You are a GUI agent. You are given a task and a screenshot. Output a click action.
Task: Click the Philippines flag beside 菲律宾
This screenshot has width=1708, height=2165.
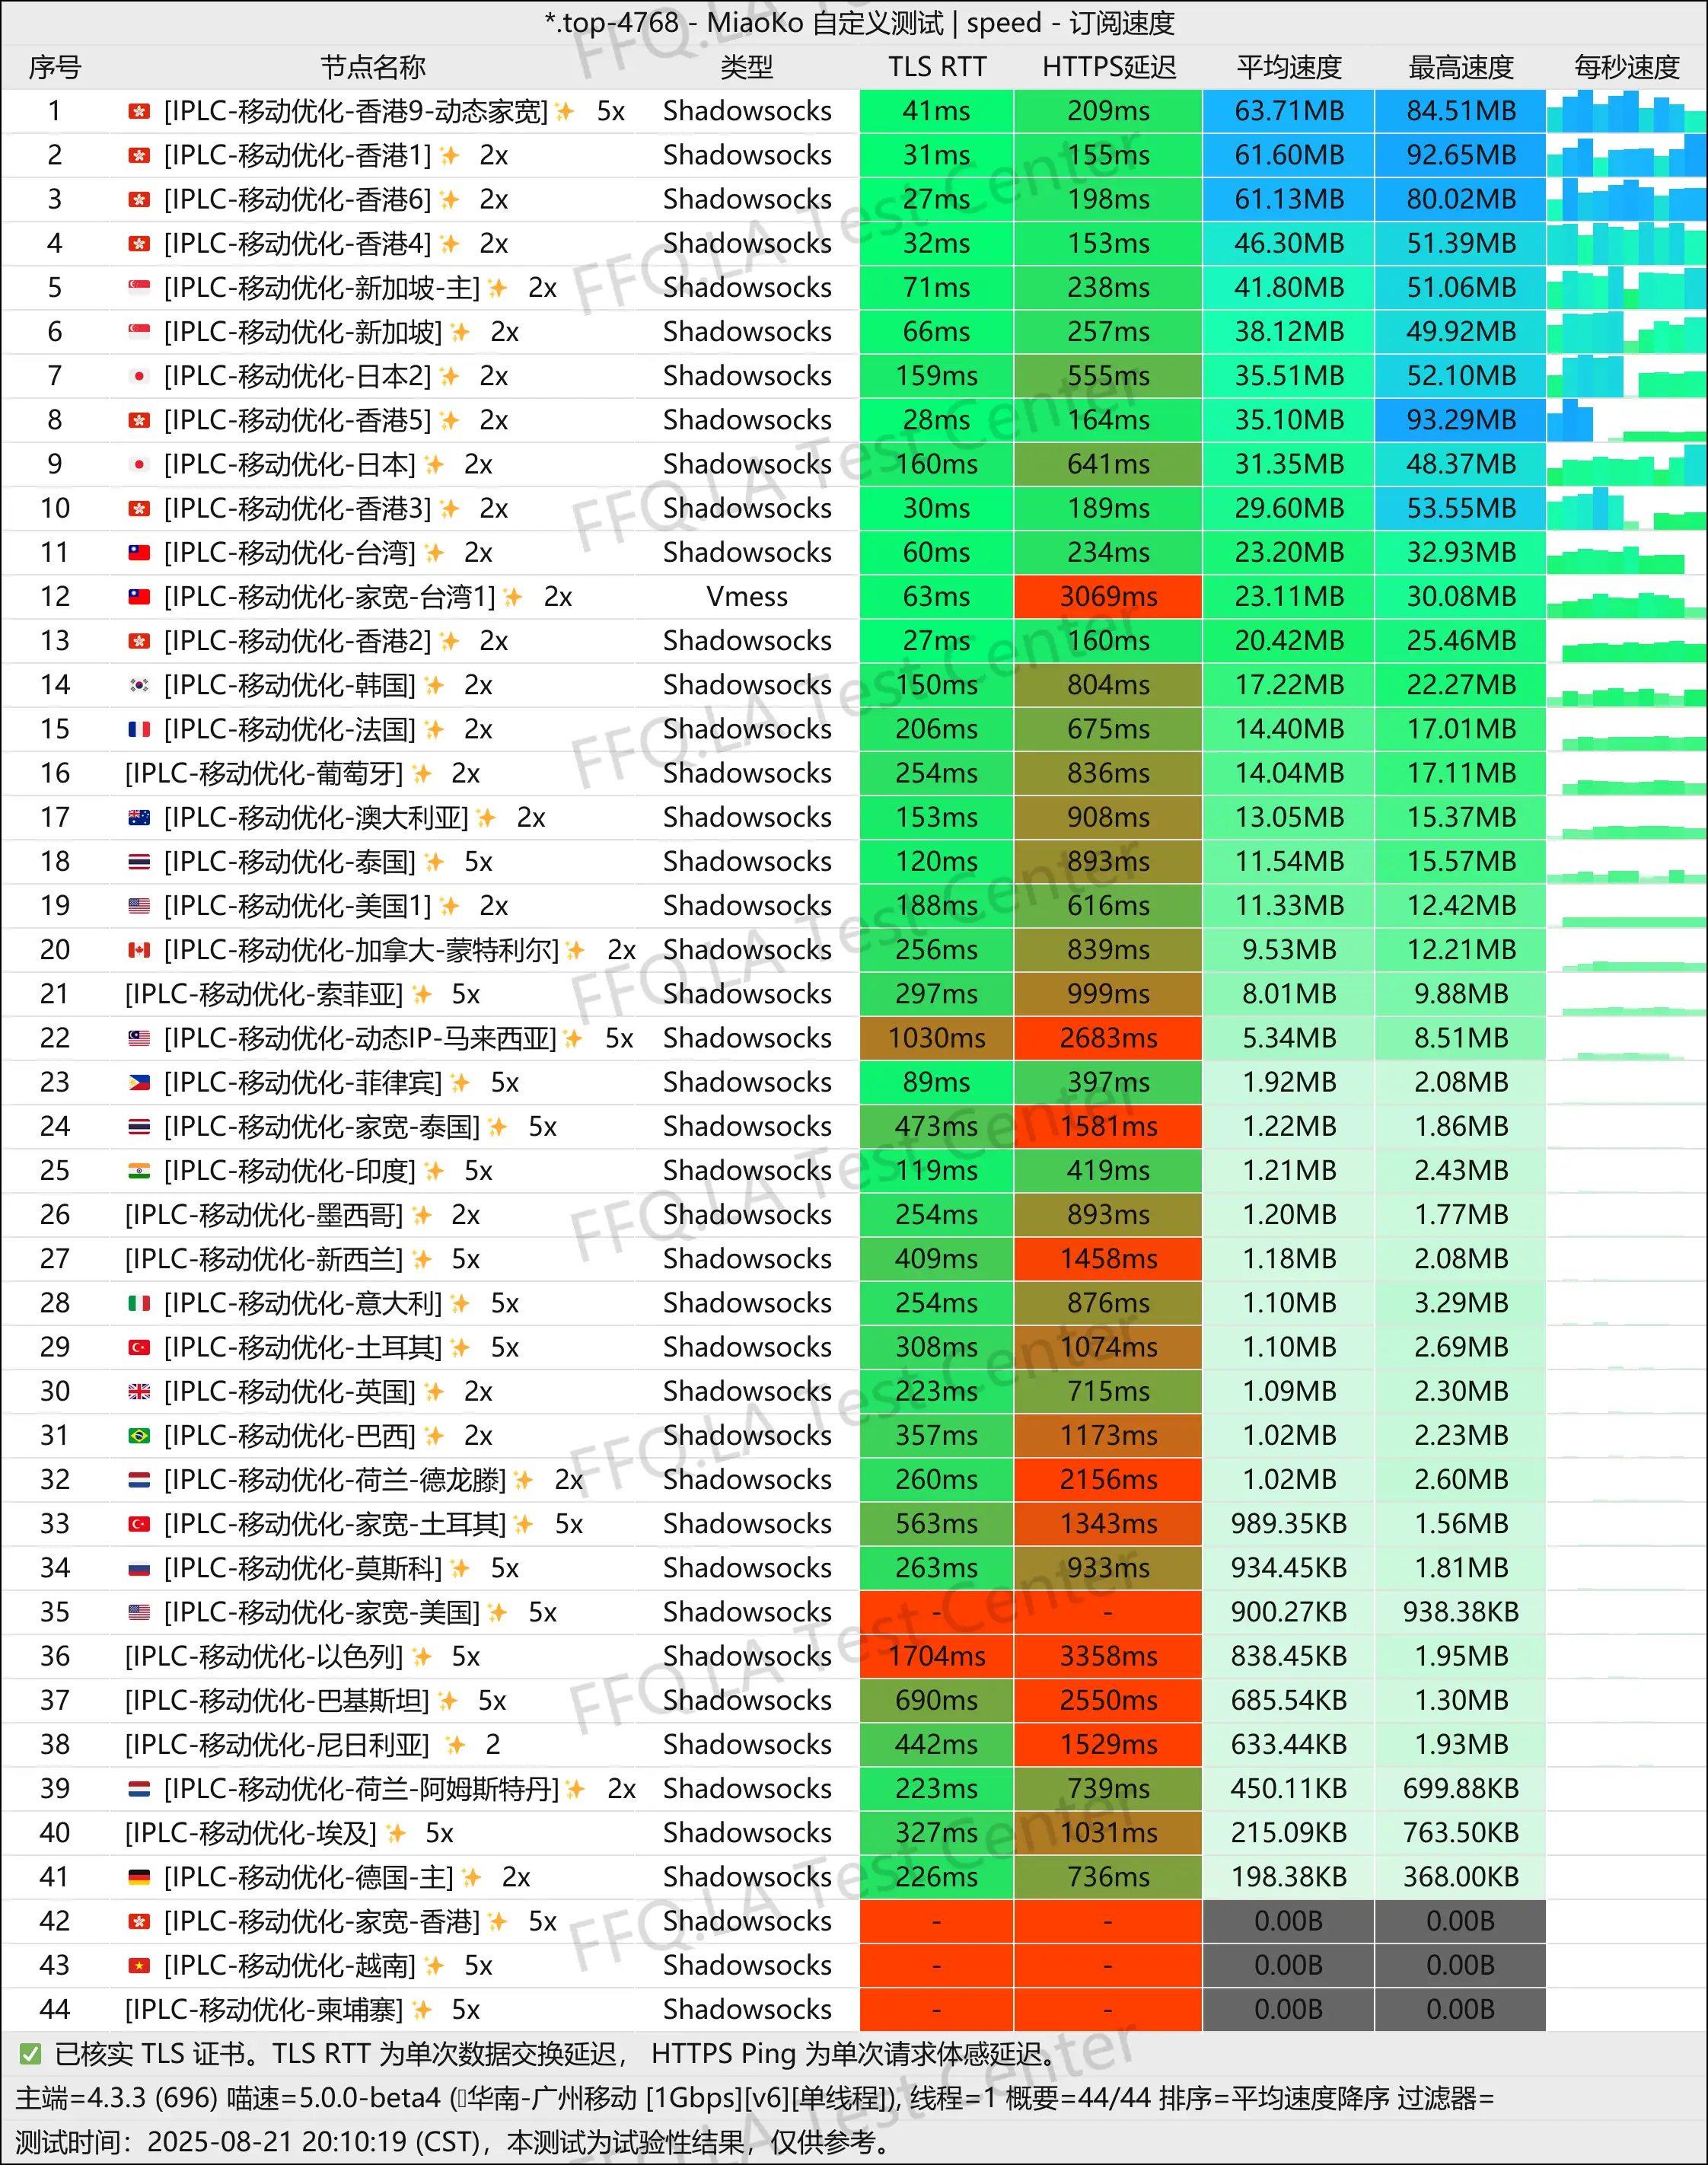(139, 1082)
